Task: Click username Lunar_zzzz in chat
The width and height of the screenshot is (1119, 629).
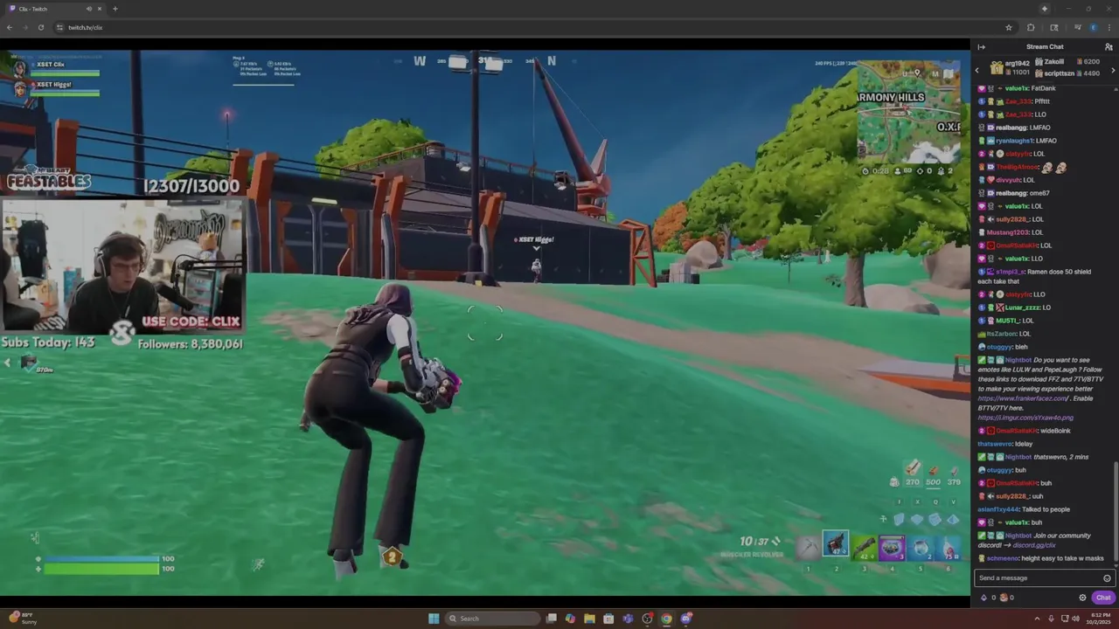Action: 1022,308
